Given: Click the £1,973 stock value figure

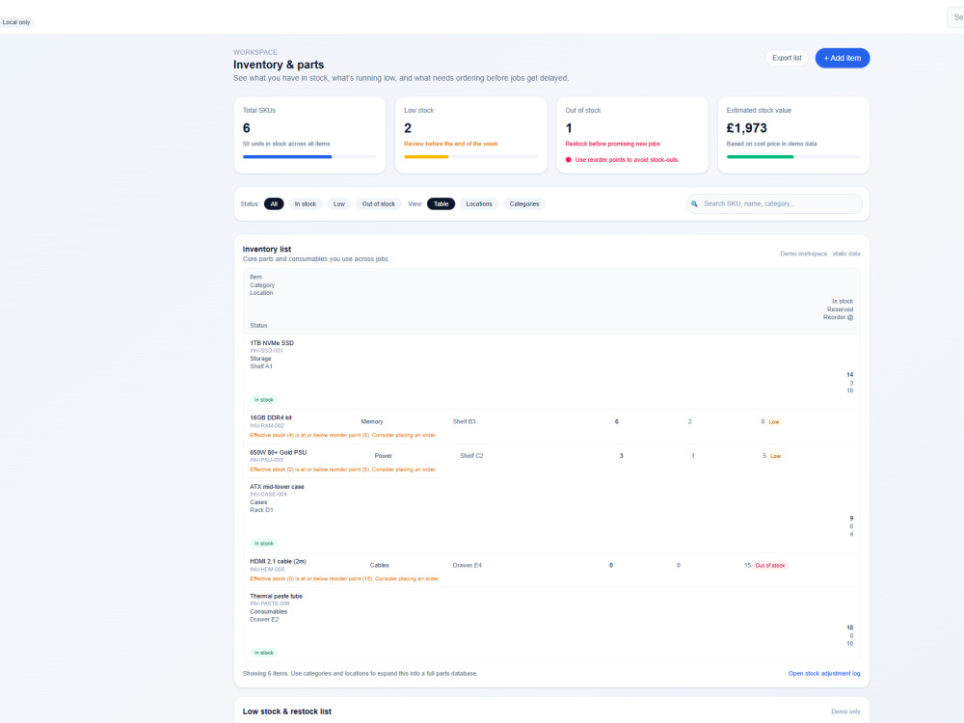Looking at the screenshot, I should (x=746, y=128).
